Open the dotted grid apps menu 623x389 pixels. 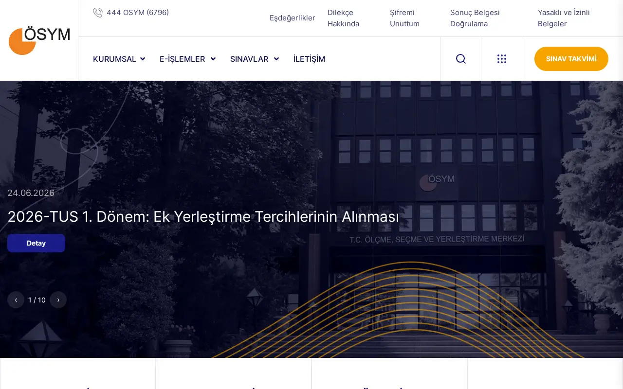502,59
